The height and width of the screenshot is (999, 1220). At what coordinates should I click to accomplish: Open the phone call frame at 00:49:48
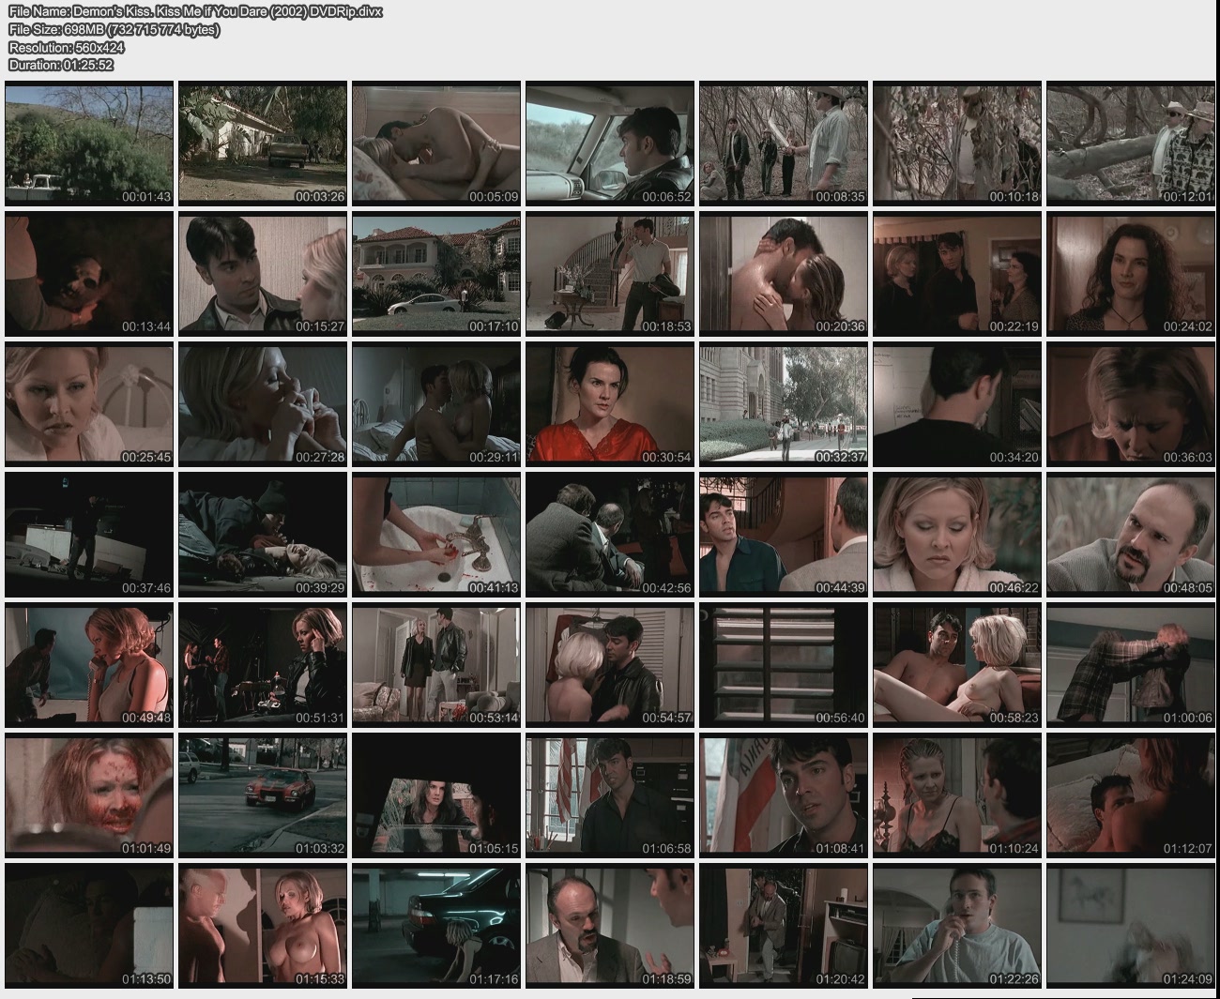click(89, 666)
